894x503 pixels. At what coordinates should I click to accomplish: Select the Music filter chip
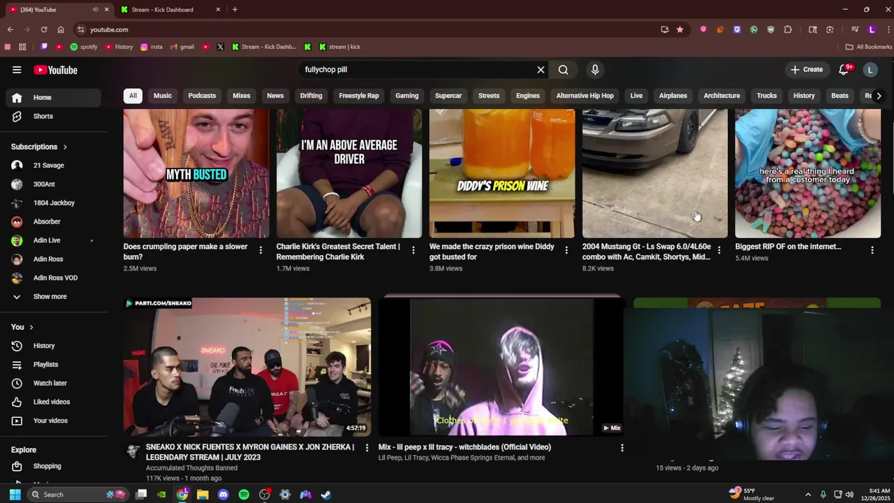[163, 96]
